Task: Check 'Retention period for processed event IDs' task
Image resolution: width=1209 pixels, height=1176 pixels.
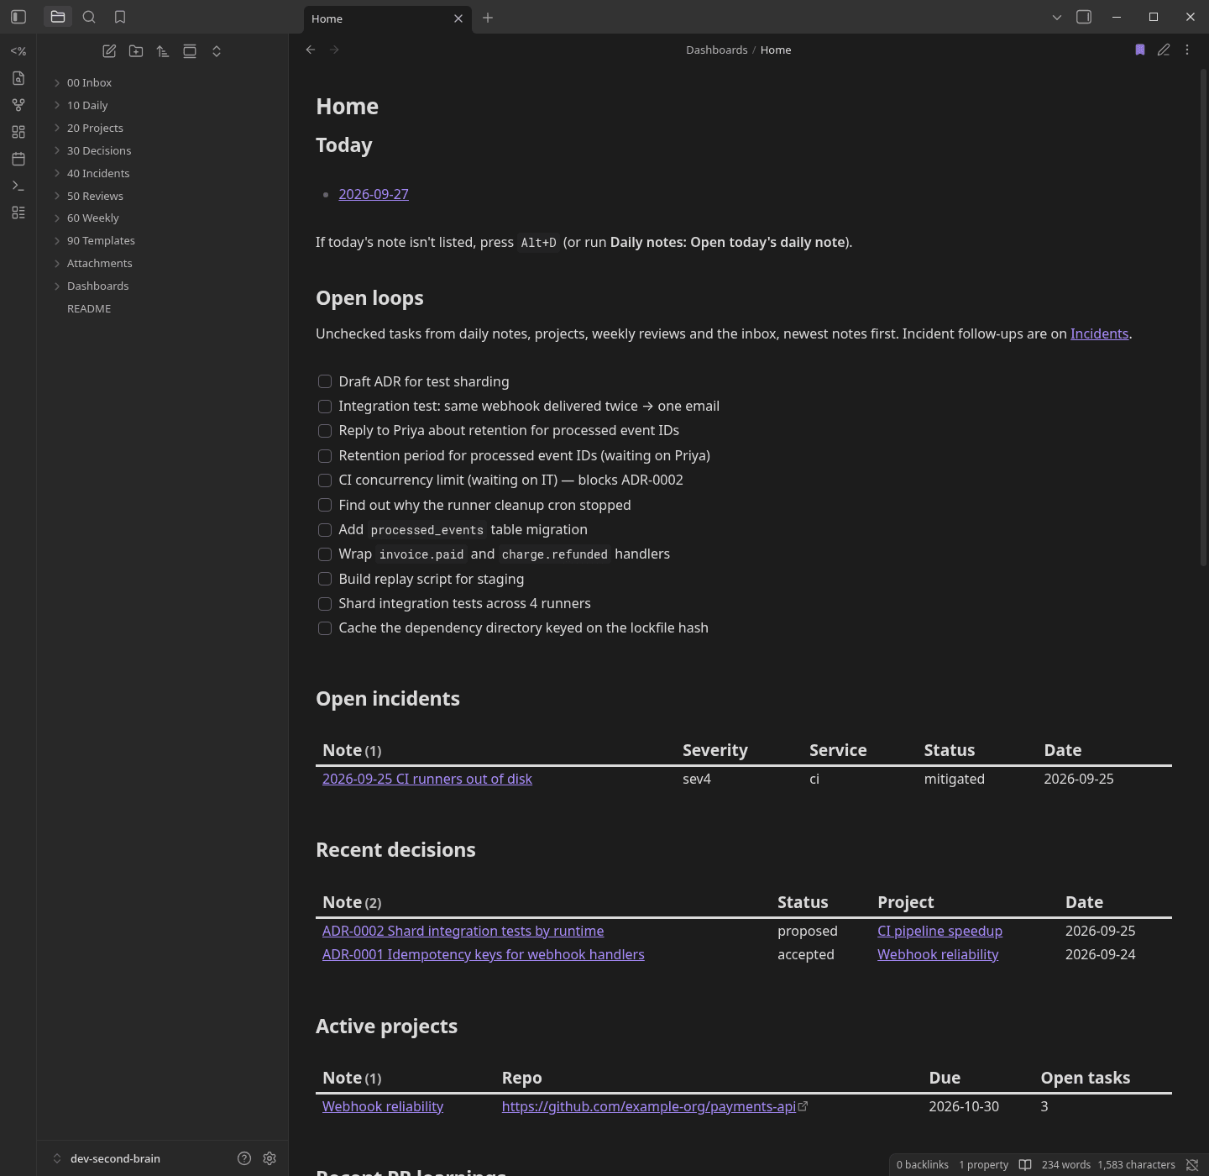Action: pyautogui.click(x=325, y=456)
